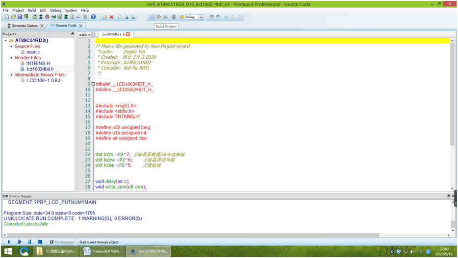Click the Rebuild Project icon

coord(158,17)
